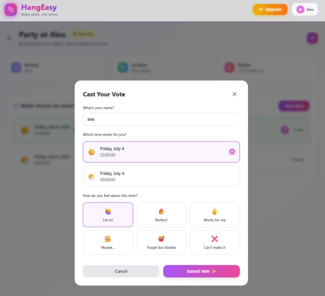Click the HangEasy sparkle logo icon
The width and height of the screenshot is (325, 296).
click(x=10, y=9)
